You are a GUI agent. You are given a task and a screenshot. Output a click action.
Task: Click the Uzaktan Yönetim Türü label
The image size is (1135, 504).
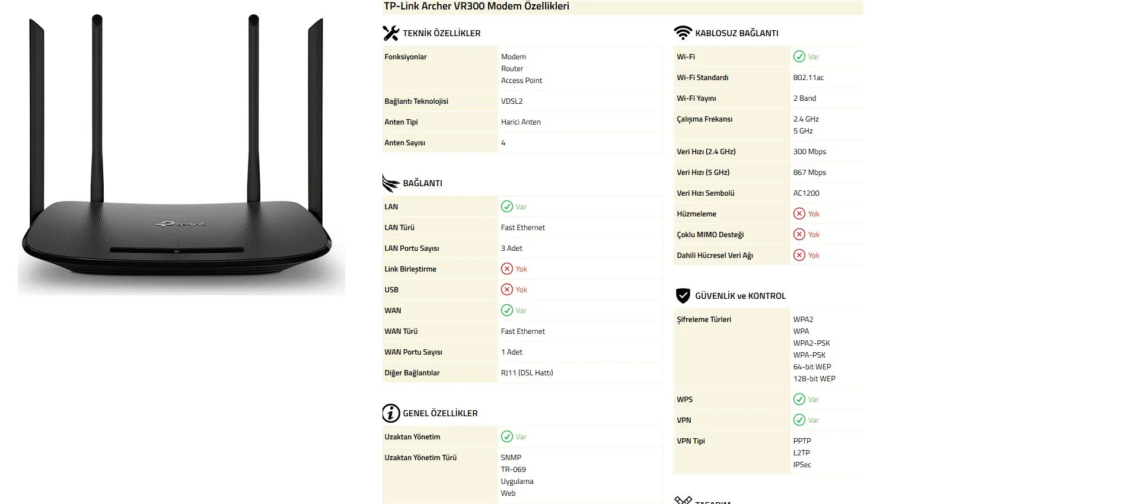tap(420, 458)
